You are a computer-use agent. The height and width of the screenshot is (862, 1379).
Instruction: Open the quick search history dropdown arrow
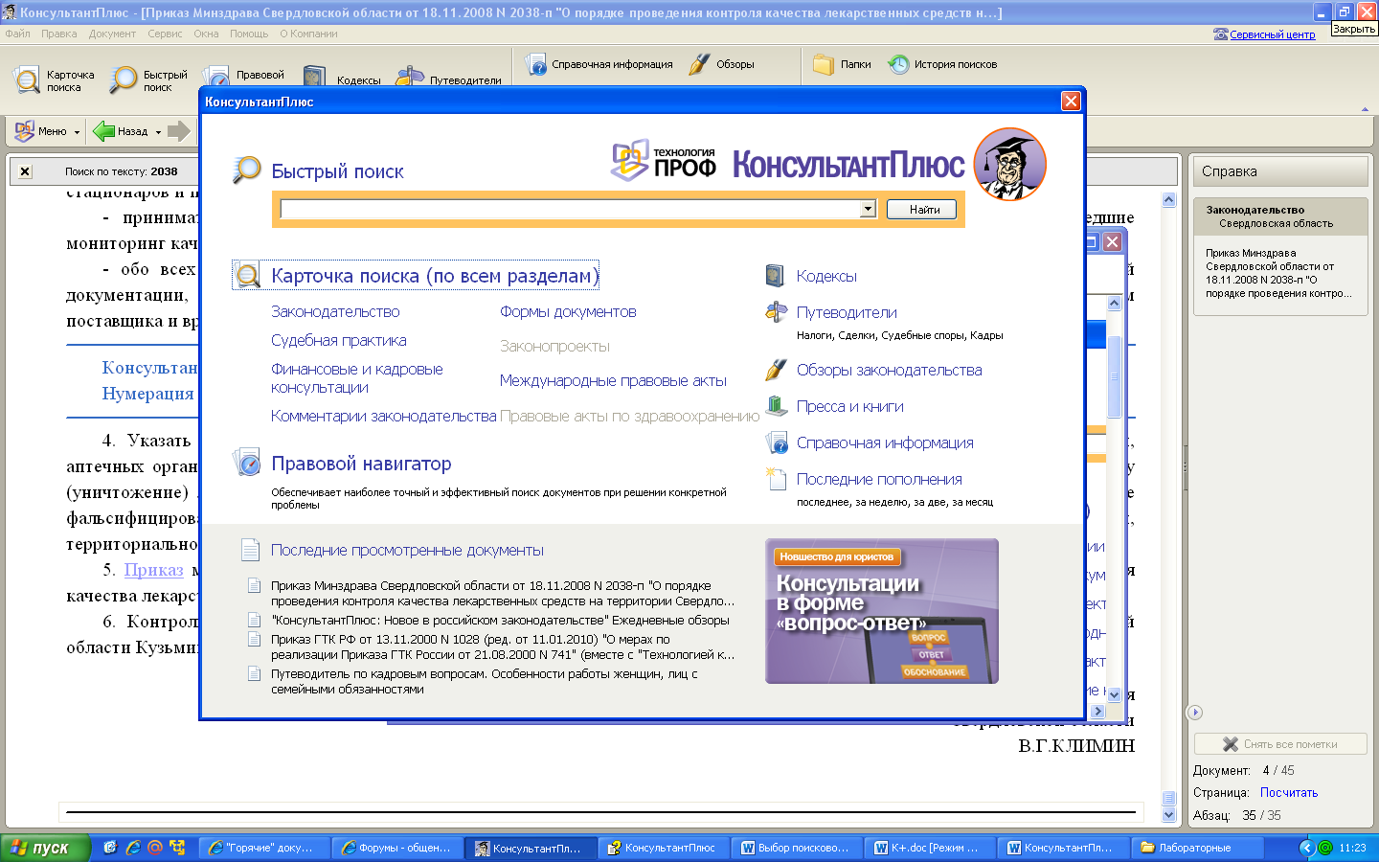868,209
